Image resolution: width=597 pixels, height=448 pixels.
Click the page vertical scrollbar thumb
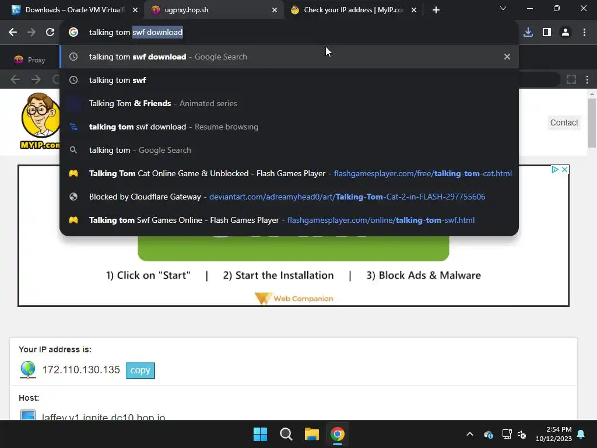(x=592, y=123)
